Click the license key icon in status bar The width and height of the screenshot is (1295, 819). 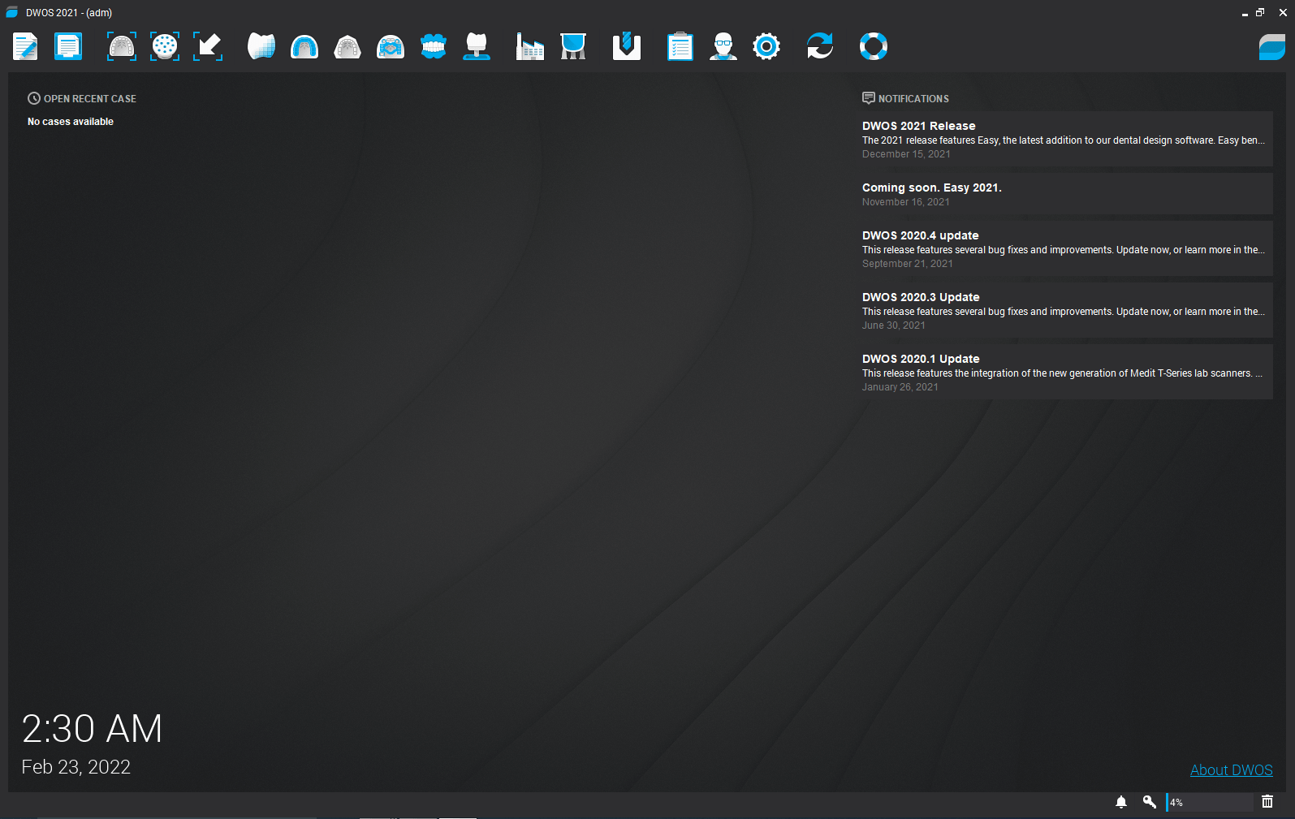click(1150, 802)
